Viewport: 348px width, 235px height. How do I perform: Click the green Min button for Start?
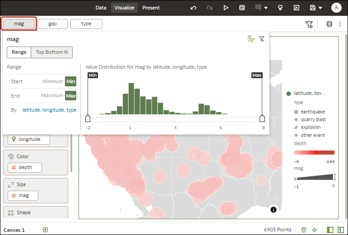(70, 81)
